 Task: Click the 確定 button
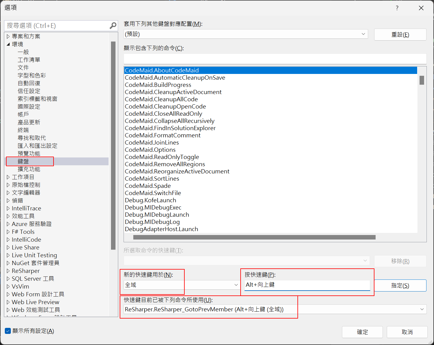tap(362, 332)
